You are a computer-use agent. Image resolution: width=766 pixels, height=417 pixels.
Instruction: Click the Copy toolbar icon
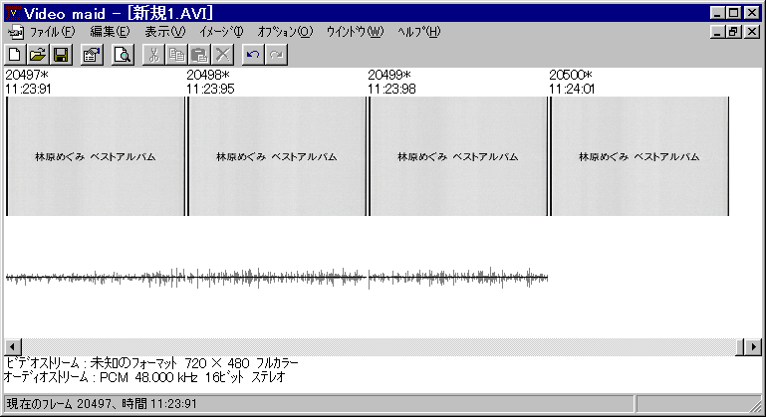coord(176,55)
